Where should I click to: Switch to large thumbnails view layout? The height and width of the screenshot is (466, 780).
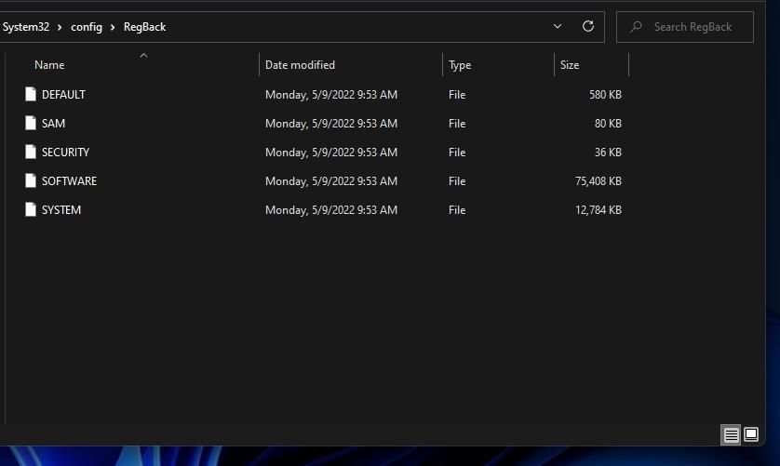point(751,434)
